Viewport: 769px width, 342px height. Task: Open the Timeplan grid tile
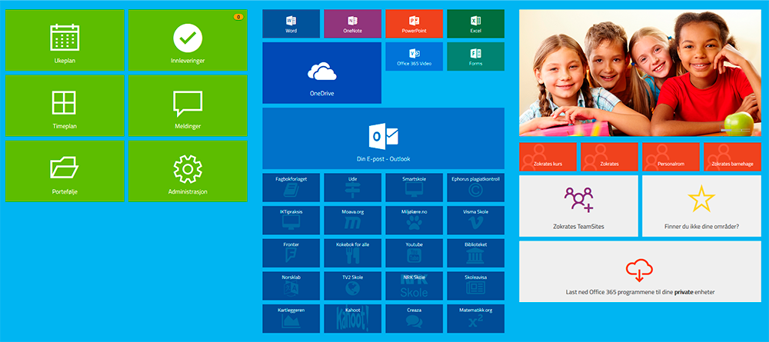[x=65, y=105]
